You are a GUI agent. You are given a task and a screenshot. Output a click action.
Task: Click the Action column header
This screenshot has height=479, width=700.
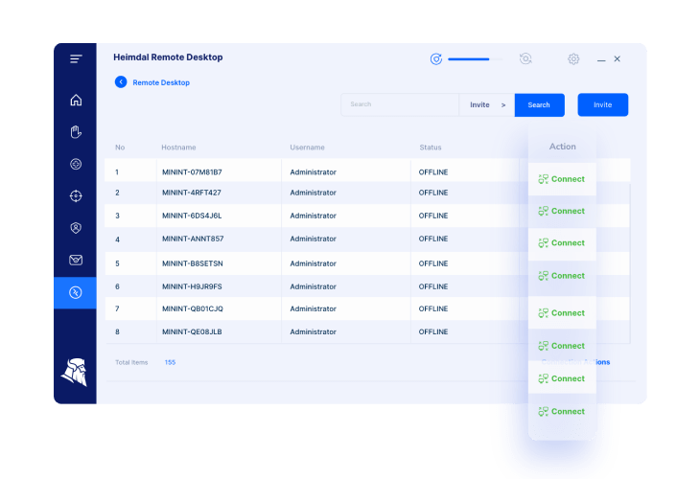click(563, 147)
